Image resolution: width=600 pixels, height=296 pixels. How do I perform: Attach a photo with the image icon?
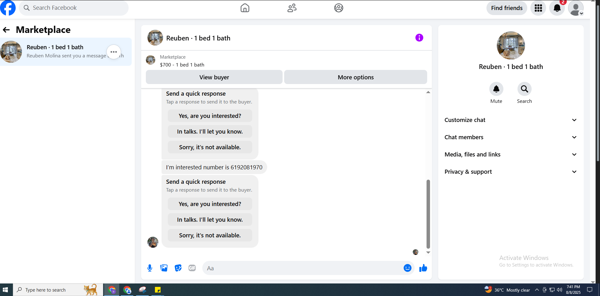pos(164,268)
